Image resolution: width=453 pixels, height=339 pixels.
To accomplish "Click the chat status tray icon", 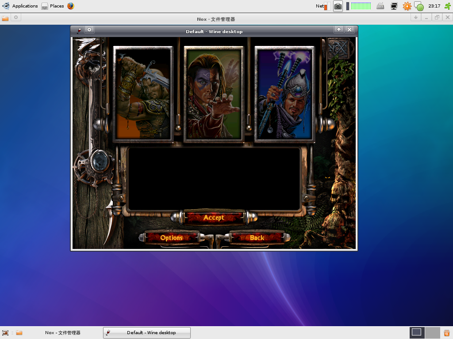I will click(418, 6).
